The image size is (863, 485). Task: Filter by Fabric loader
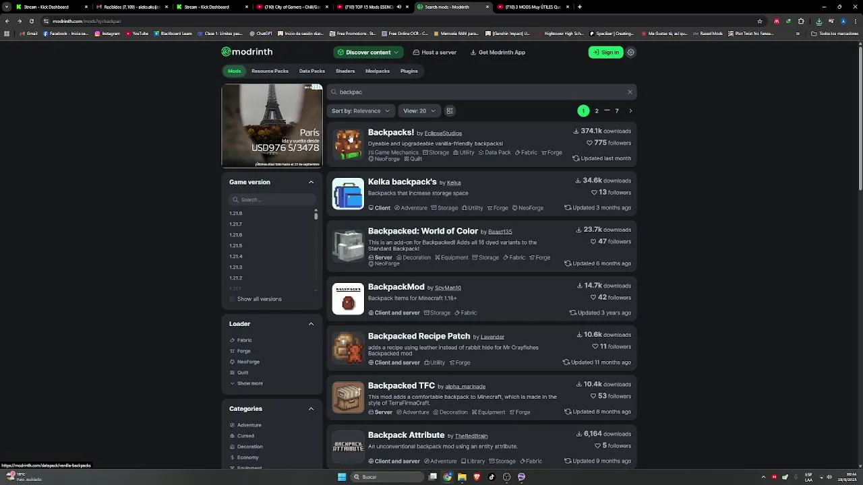click(x=241, y=340)
